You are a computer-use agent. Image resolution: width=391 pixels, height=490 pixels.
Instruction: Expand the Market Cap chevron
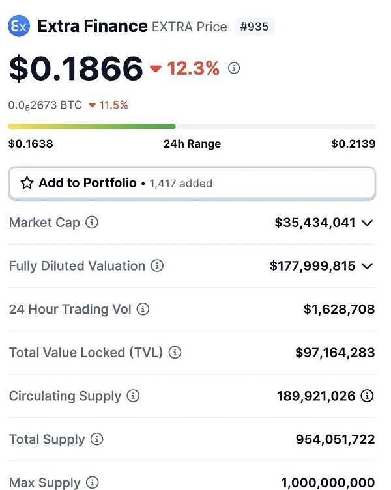(x=367, y=223)
